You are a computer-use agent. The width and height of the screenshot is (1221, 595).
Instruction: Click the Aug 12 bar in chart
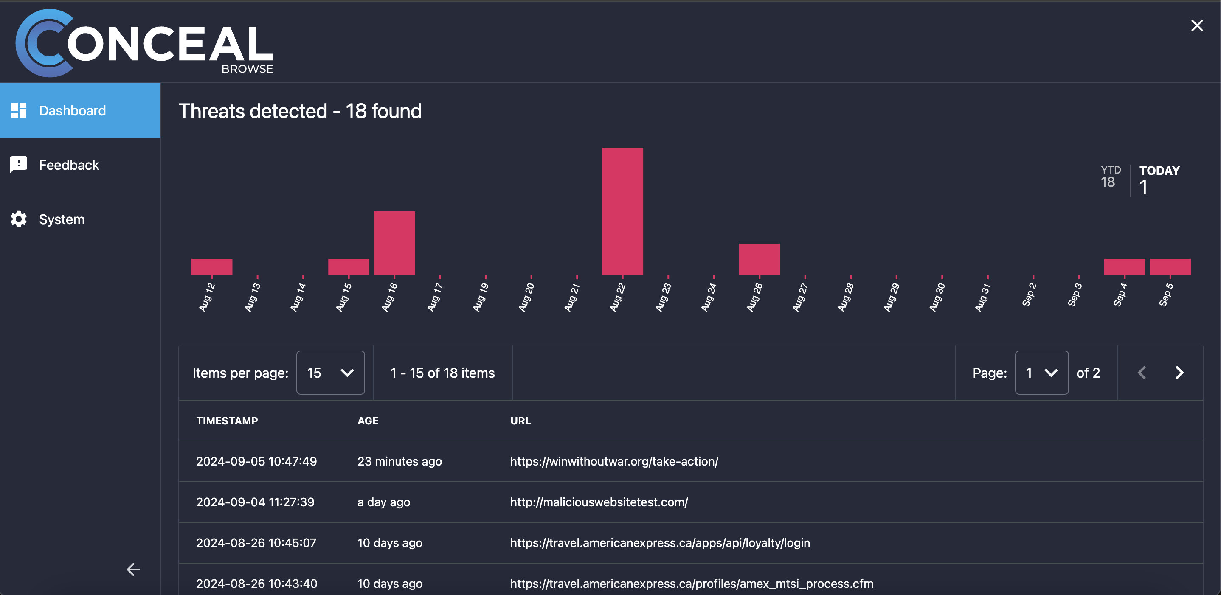[212, 267]
